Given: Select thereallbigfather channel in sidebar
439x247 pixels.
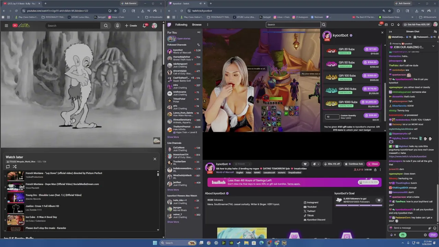Looking at the screenshot, I should click(184, 58).
